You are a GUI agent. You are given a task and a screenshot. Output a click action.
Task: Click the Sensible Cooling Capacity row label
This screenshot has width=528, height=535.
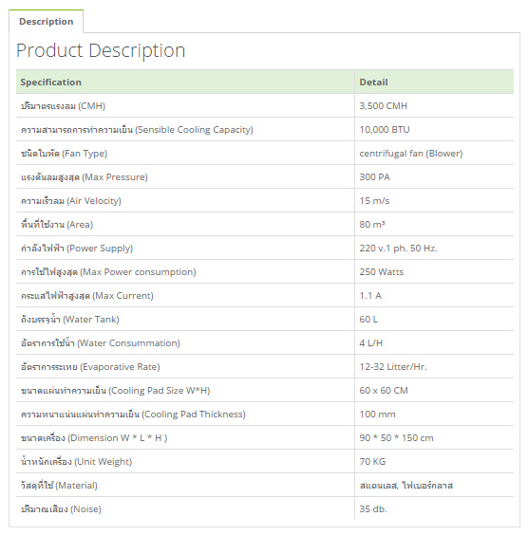pyautogui.click(x=137, y=130)
